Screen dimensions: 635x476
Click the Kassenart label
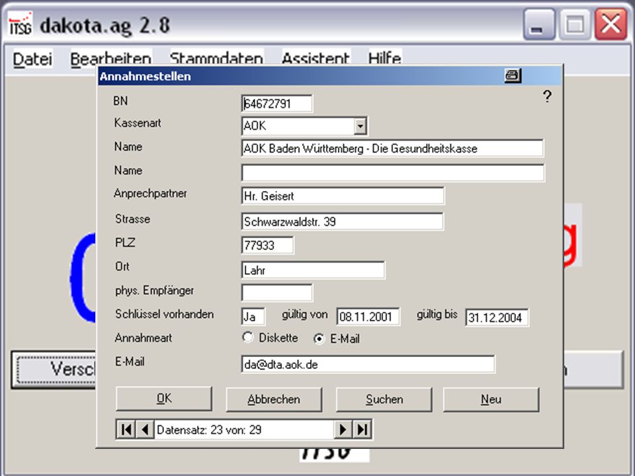tap(138, 123)
